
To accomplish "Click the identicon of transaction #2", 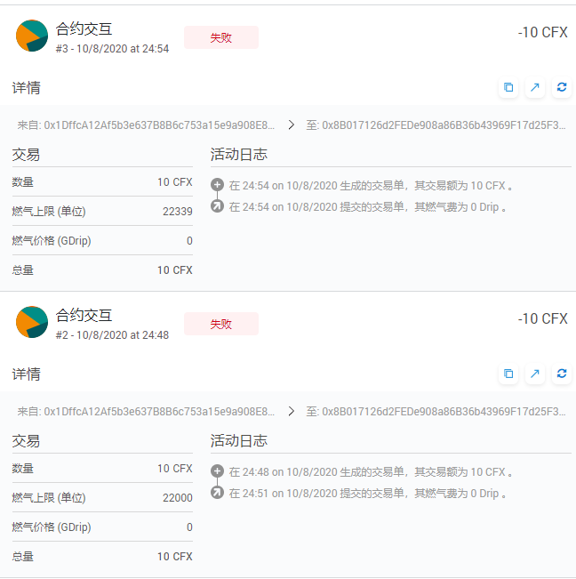I will 32,322.
